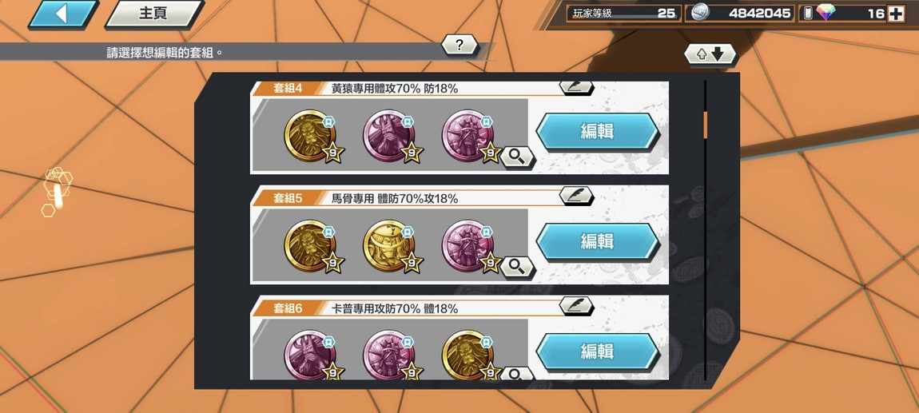The image size is (919, 413).
Task: Click the orange scrollbar handle of the list
Action: click(705, 125)
